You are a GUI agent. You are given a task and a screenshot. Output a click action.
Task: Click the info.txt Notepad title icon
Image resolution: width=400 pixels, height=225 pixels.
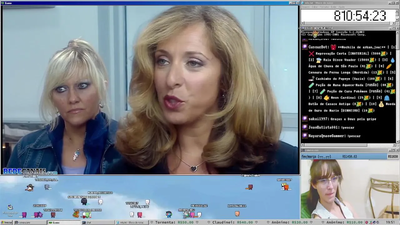tap(302, 3)
